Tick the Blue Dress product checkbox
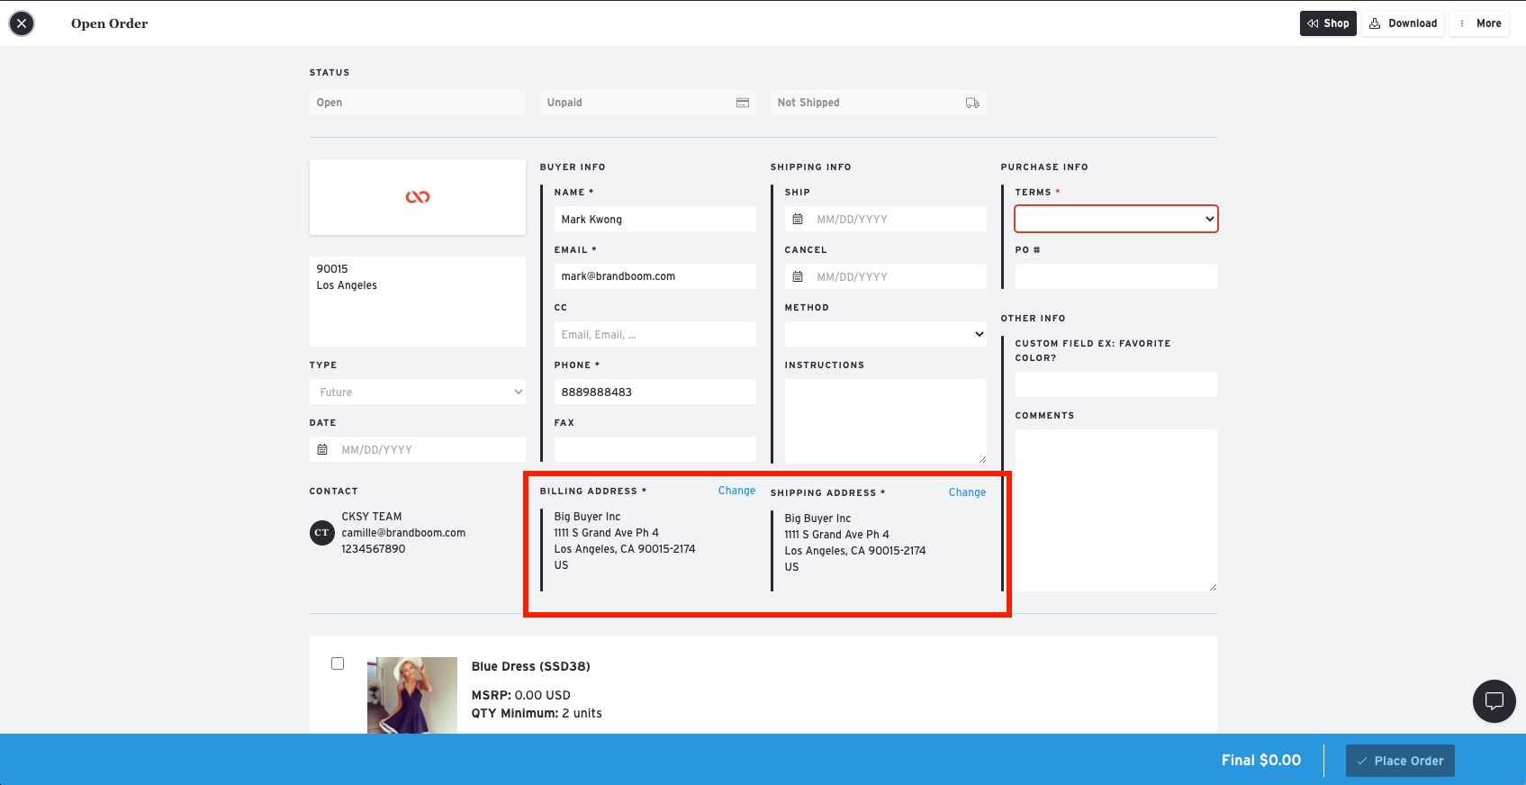This screenshot has width=1526, height=785. click(338, 663)
